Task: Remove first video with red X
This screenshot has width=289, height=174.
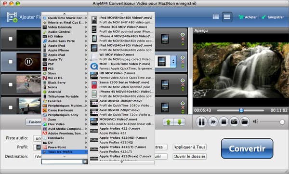Action: point(183,39)
